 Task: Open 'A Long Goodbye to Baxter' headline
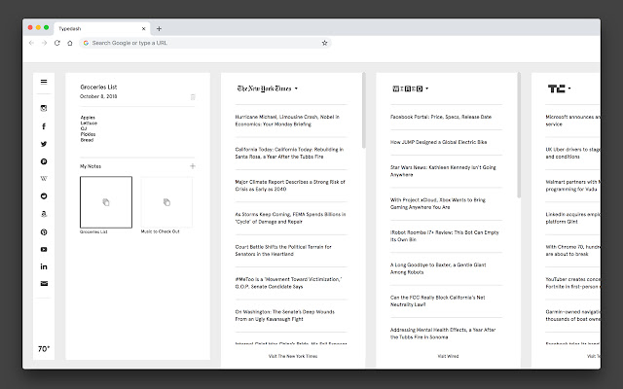(438, 268)
